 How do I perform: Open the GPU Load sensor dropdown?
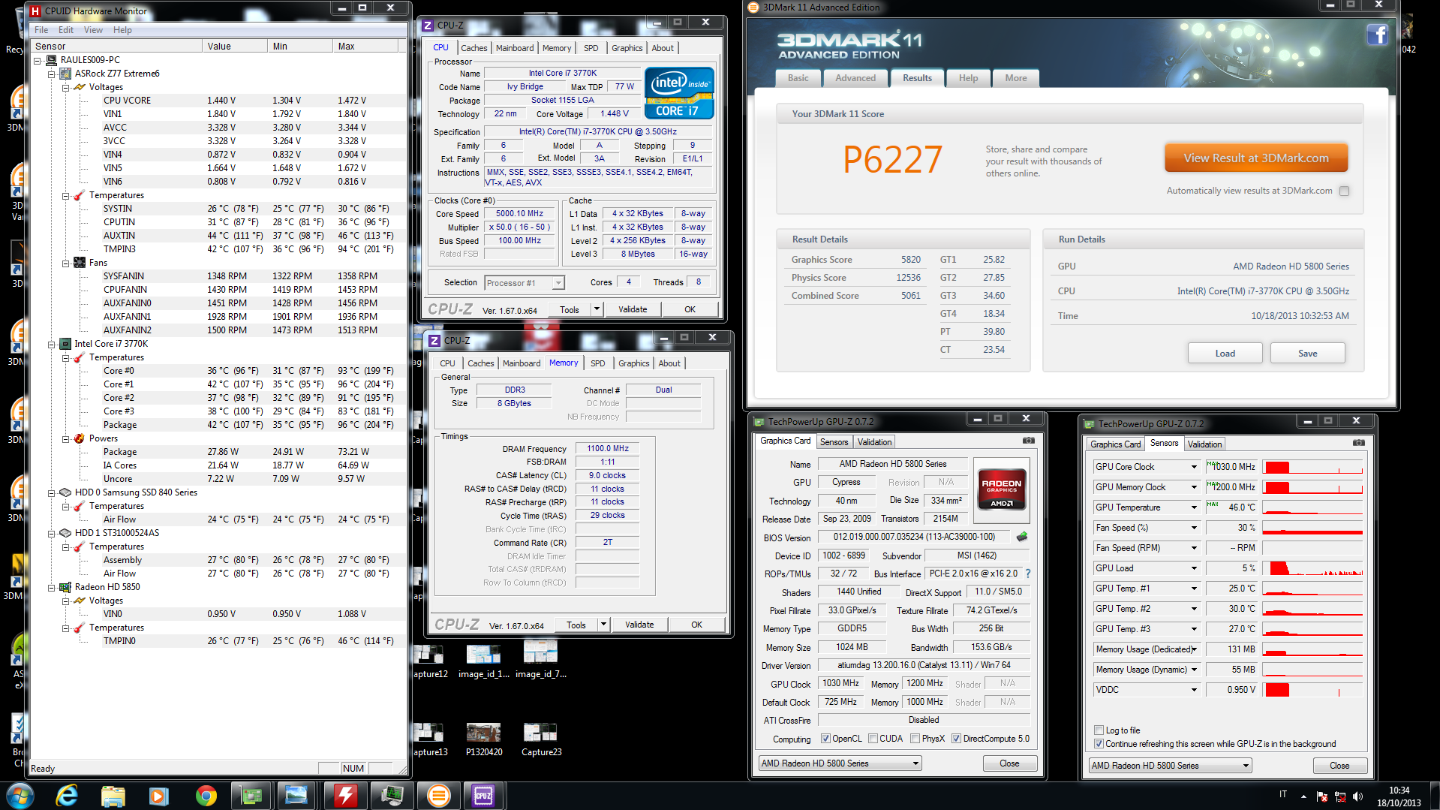click(x=1194, y=568)
